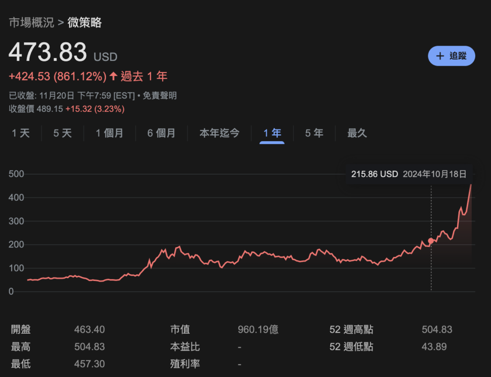This screenshot has width=491, height=377.
Task: Select the 本年迄今 year-to-date tab
Action: click(x=219, y=133)
